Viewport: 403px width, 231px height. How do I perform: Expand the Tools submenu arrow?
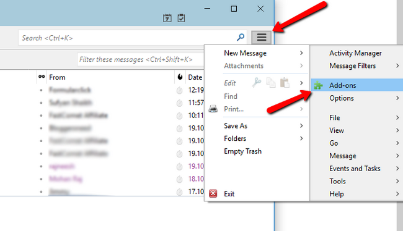click(397, 181)
